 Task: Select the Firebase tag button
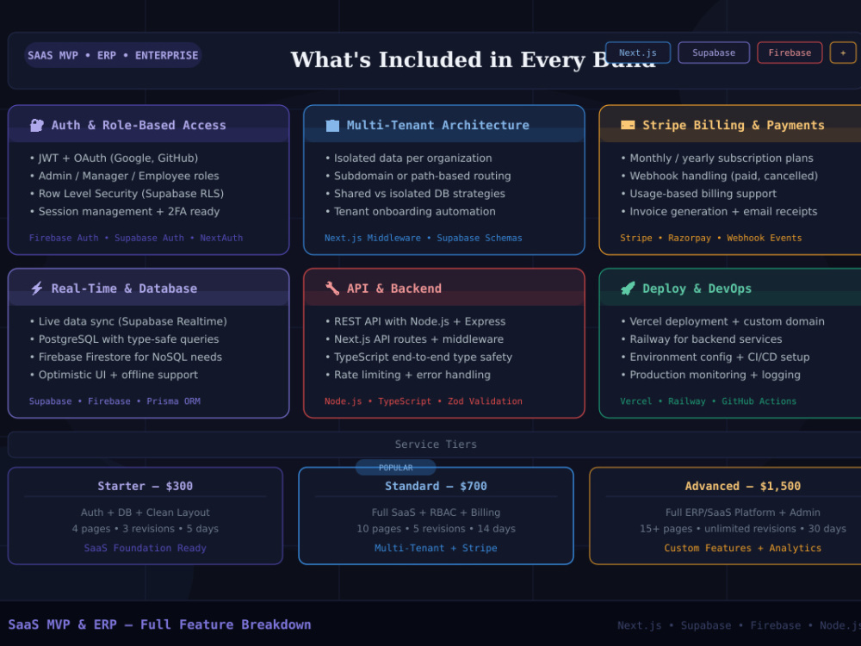[x=789, y=53]
